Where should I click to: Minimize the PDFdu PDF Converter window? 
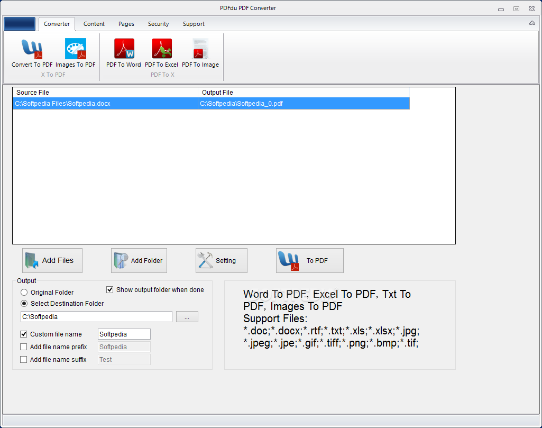501,9
